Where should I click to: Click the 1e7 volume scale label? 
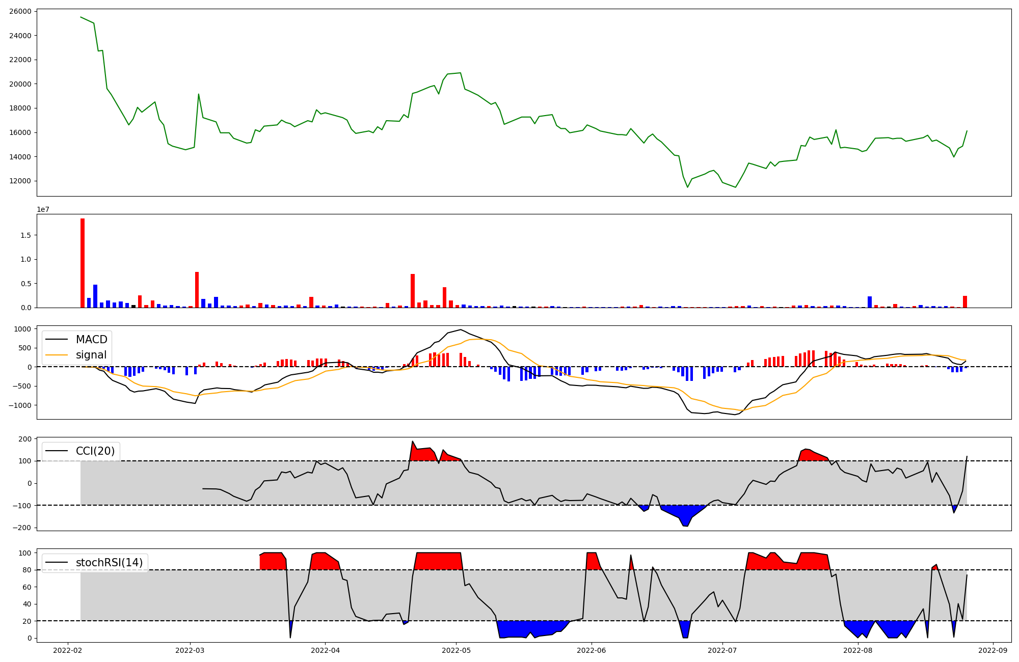click(43, 209)
